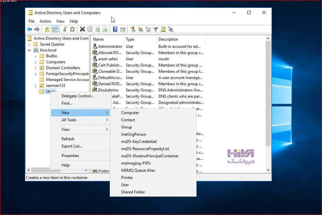Click the Cut scissors toolbar icon
Image resolution: width=322 pixels, height=215 pixels.
tap(65, 29)
